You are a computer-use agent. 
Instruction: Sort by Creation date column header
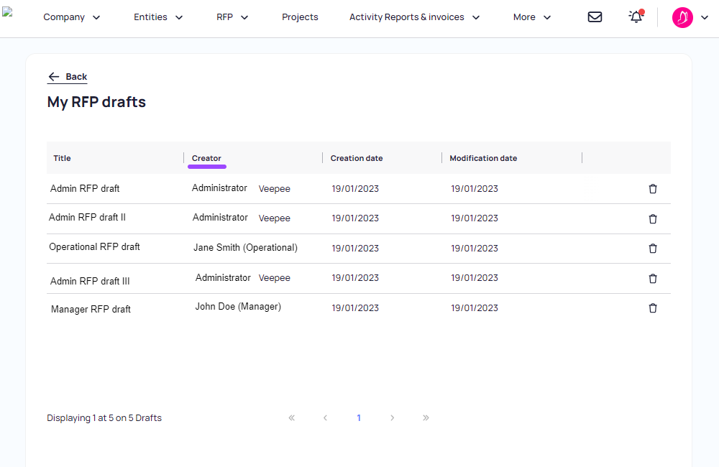pyautogui.click(x=357, y=158)
